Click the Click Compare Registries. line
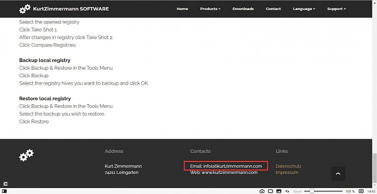The width and height of the screenshot is (377, 194). (48, 45)
